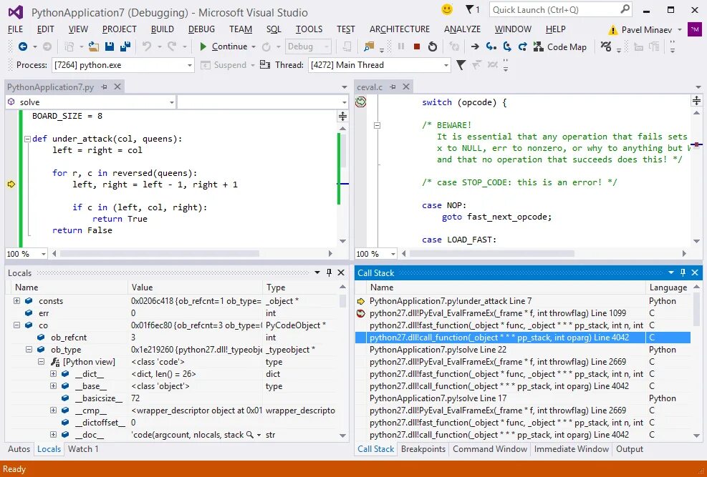Click the Quick Launch search box
707x477 pixels.
coord(560,9)
